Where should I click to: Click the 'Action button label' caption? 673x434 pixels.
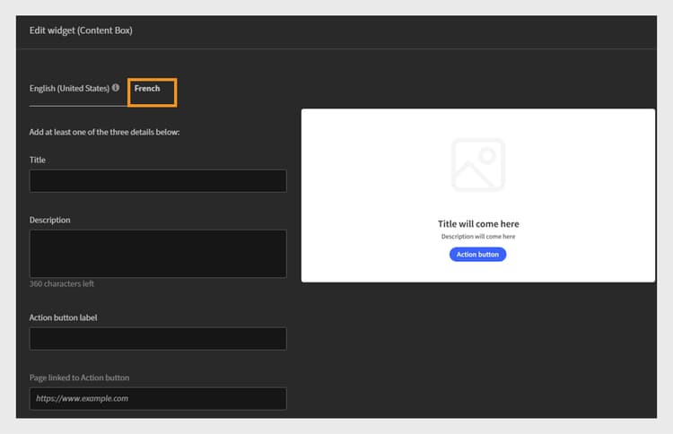63,317
